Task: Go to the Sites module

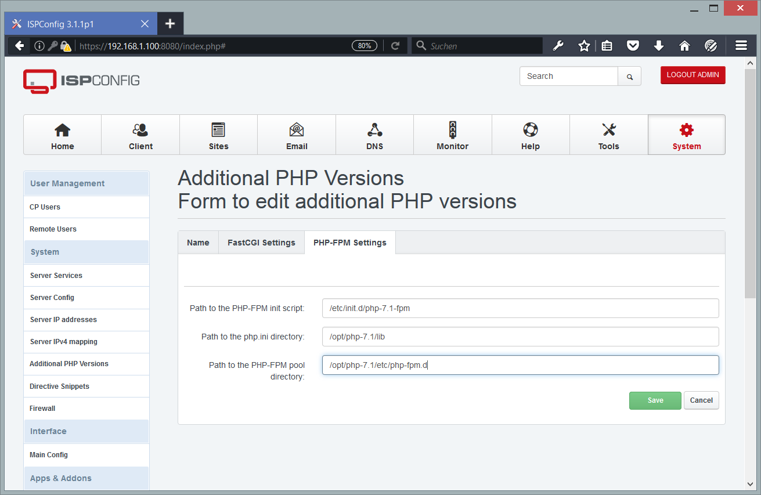Action: [218, 135]
